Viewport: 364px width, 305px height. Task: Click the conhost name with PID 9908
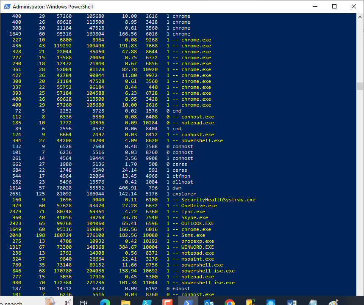[183, 158]
